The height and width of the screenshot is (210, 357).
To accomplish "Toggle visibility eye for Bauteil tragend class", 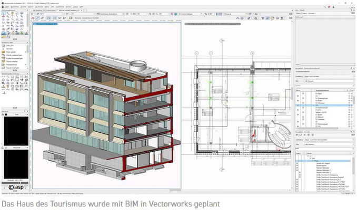I will 297,165.
